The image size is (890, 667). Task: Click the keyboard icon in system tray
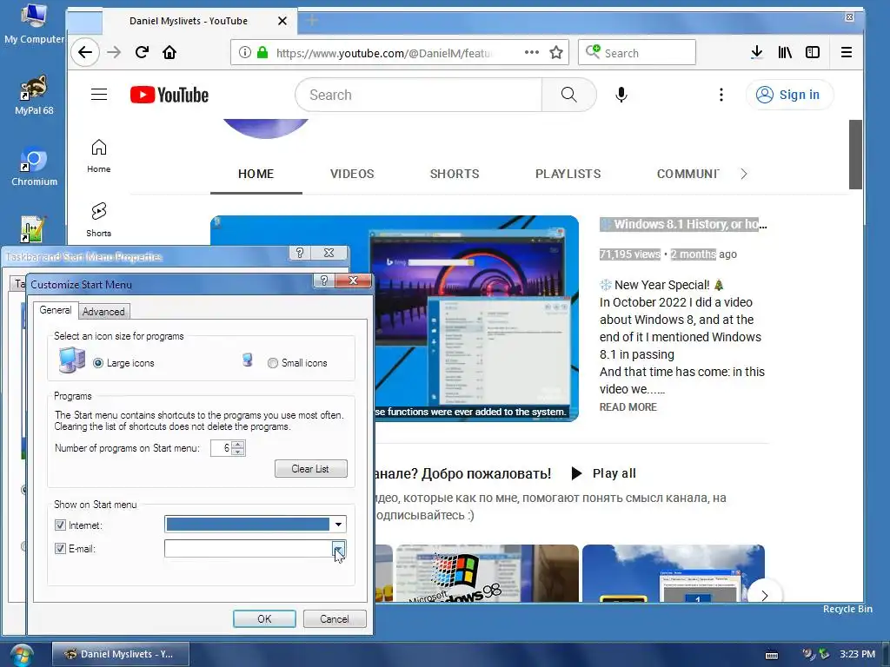point(772,655)
